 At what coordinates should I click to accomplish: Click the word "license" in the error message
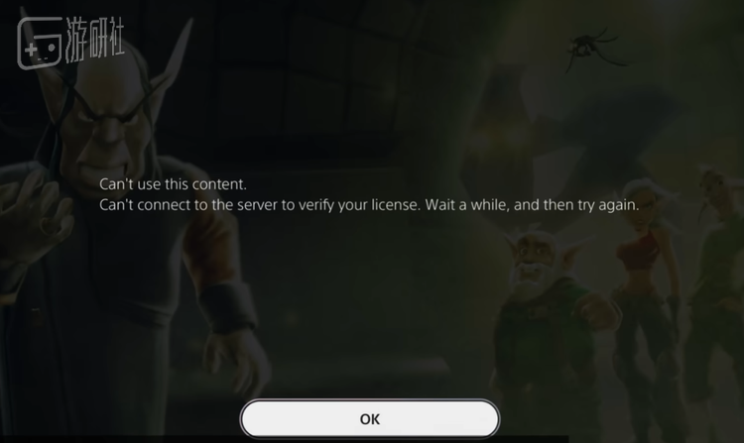click(395, 205)
